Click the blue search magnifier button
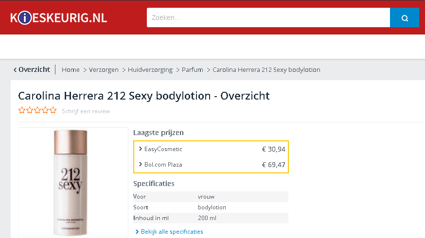The width and height of the screenshot is (425, 238). coord(405,17)
